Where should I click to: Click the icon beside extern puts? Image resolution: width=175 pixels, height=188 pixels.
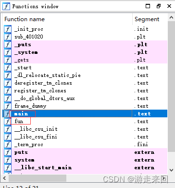[8, 152]
